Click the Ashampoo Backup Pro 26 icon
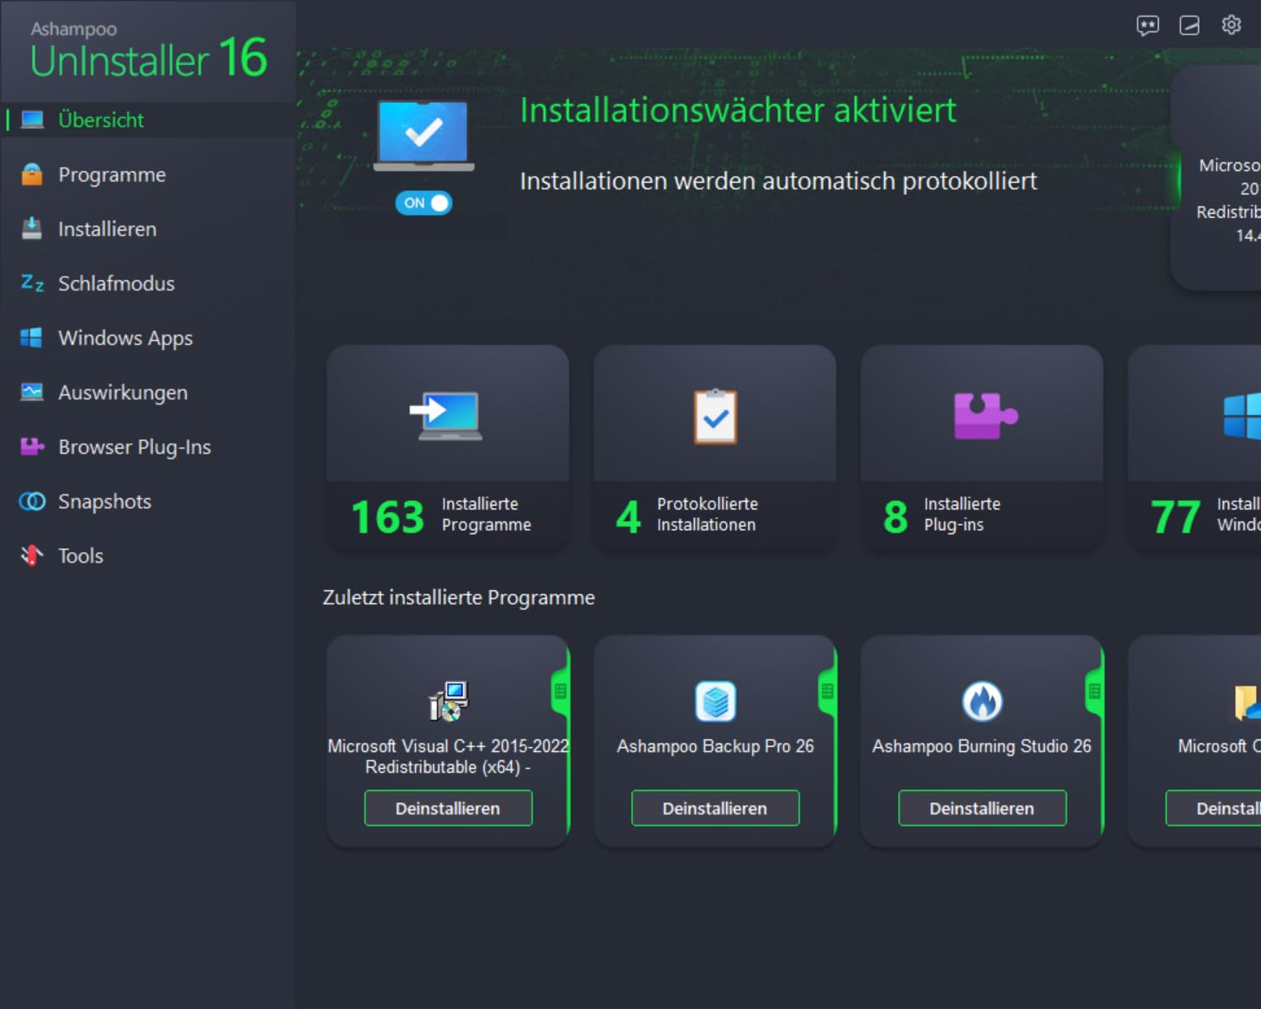 click(716, 700)
